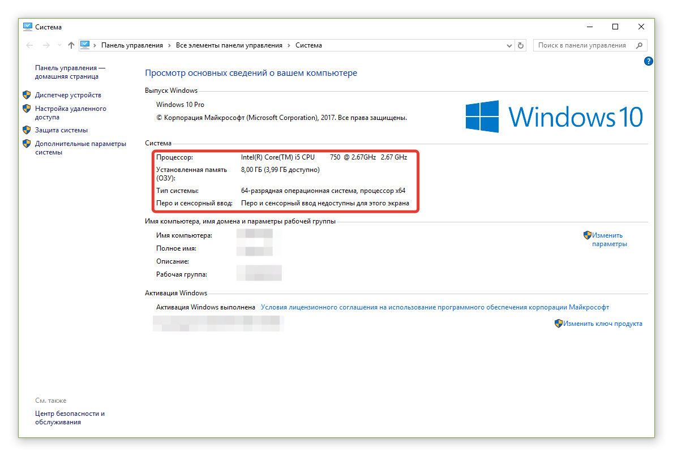Image resolution: width=673 pixels, height=456 pixels.
Task: Click shield icon beside 'Настройка удаленного доступа'
Action: (27, 109)
